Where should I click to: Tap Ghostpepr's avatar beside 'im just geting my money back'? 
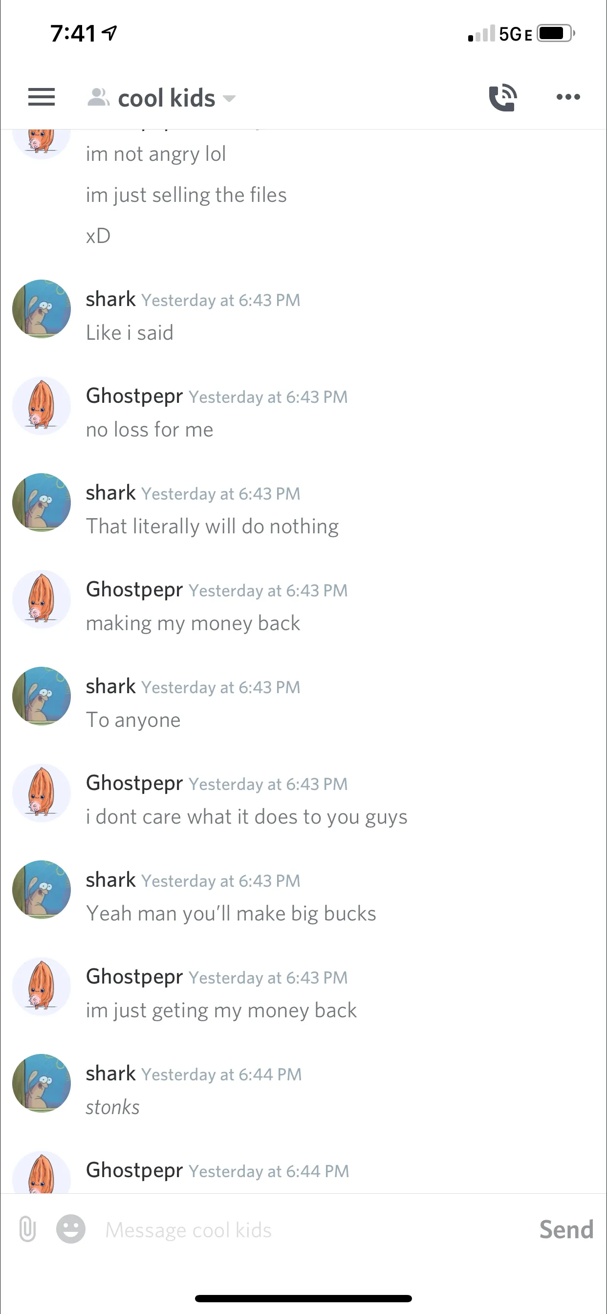[x=42, y=986]
